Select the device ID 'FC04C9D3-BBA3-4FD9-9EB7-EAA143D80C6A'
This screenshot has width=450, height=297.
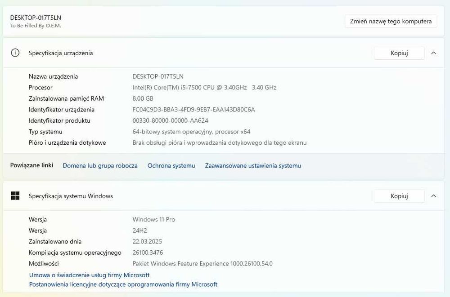(193, 110)
